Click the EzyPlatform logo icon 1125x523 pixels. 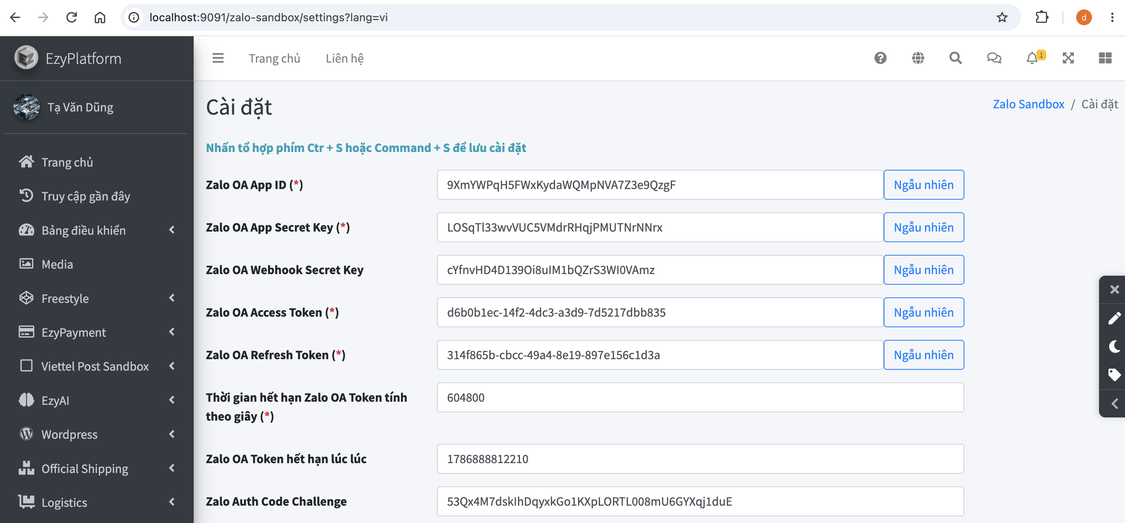pyautogui.click(x=26, y=57)
